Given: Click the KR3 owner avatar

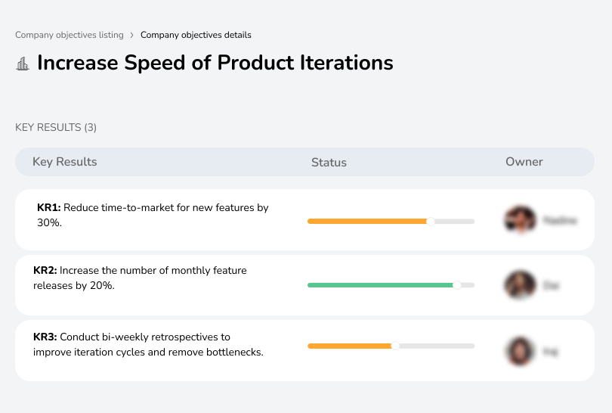Looking at the screenshot, I should (x=520, y=351).
